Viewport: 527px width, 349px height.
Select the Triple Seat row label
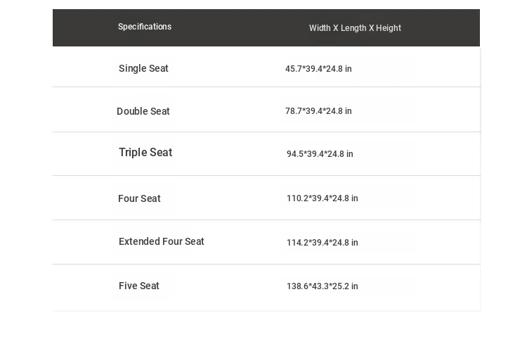click(145, 153)
